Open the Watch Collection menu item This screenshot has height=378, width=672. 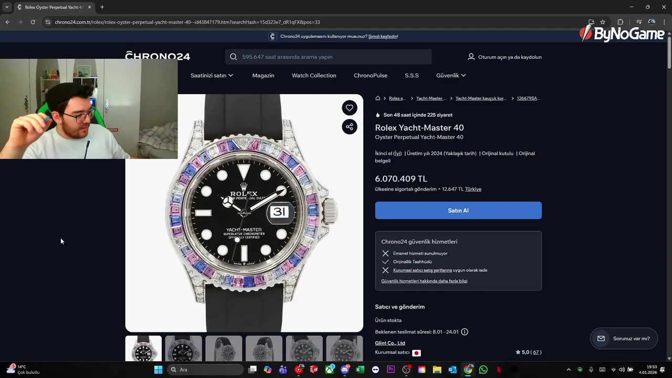(314, 76)
